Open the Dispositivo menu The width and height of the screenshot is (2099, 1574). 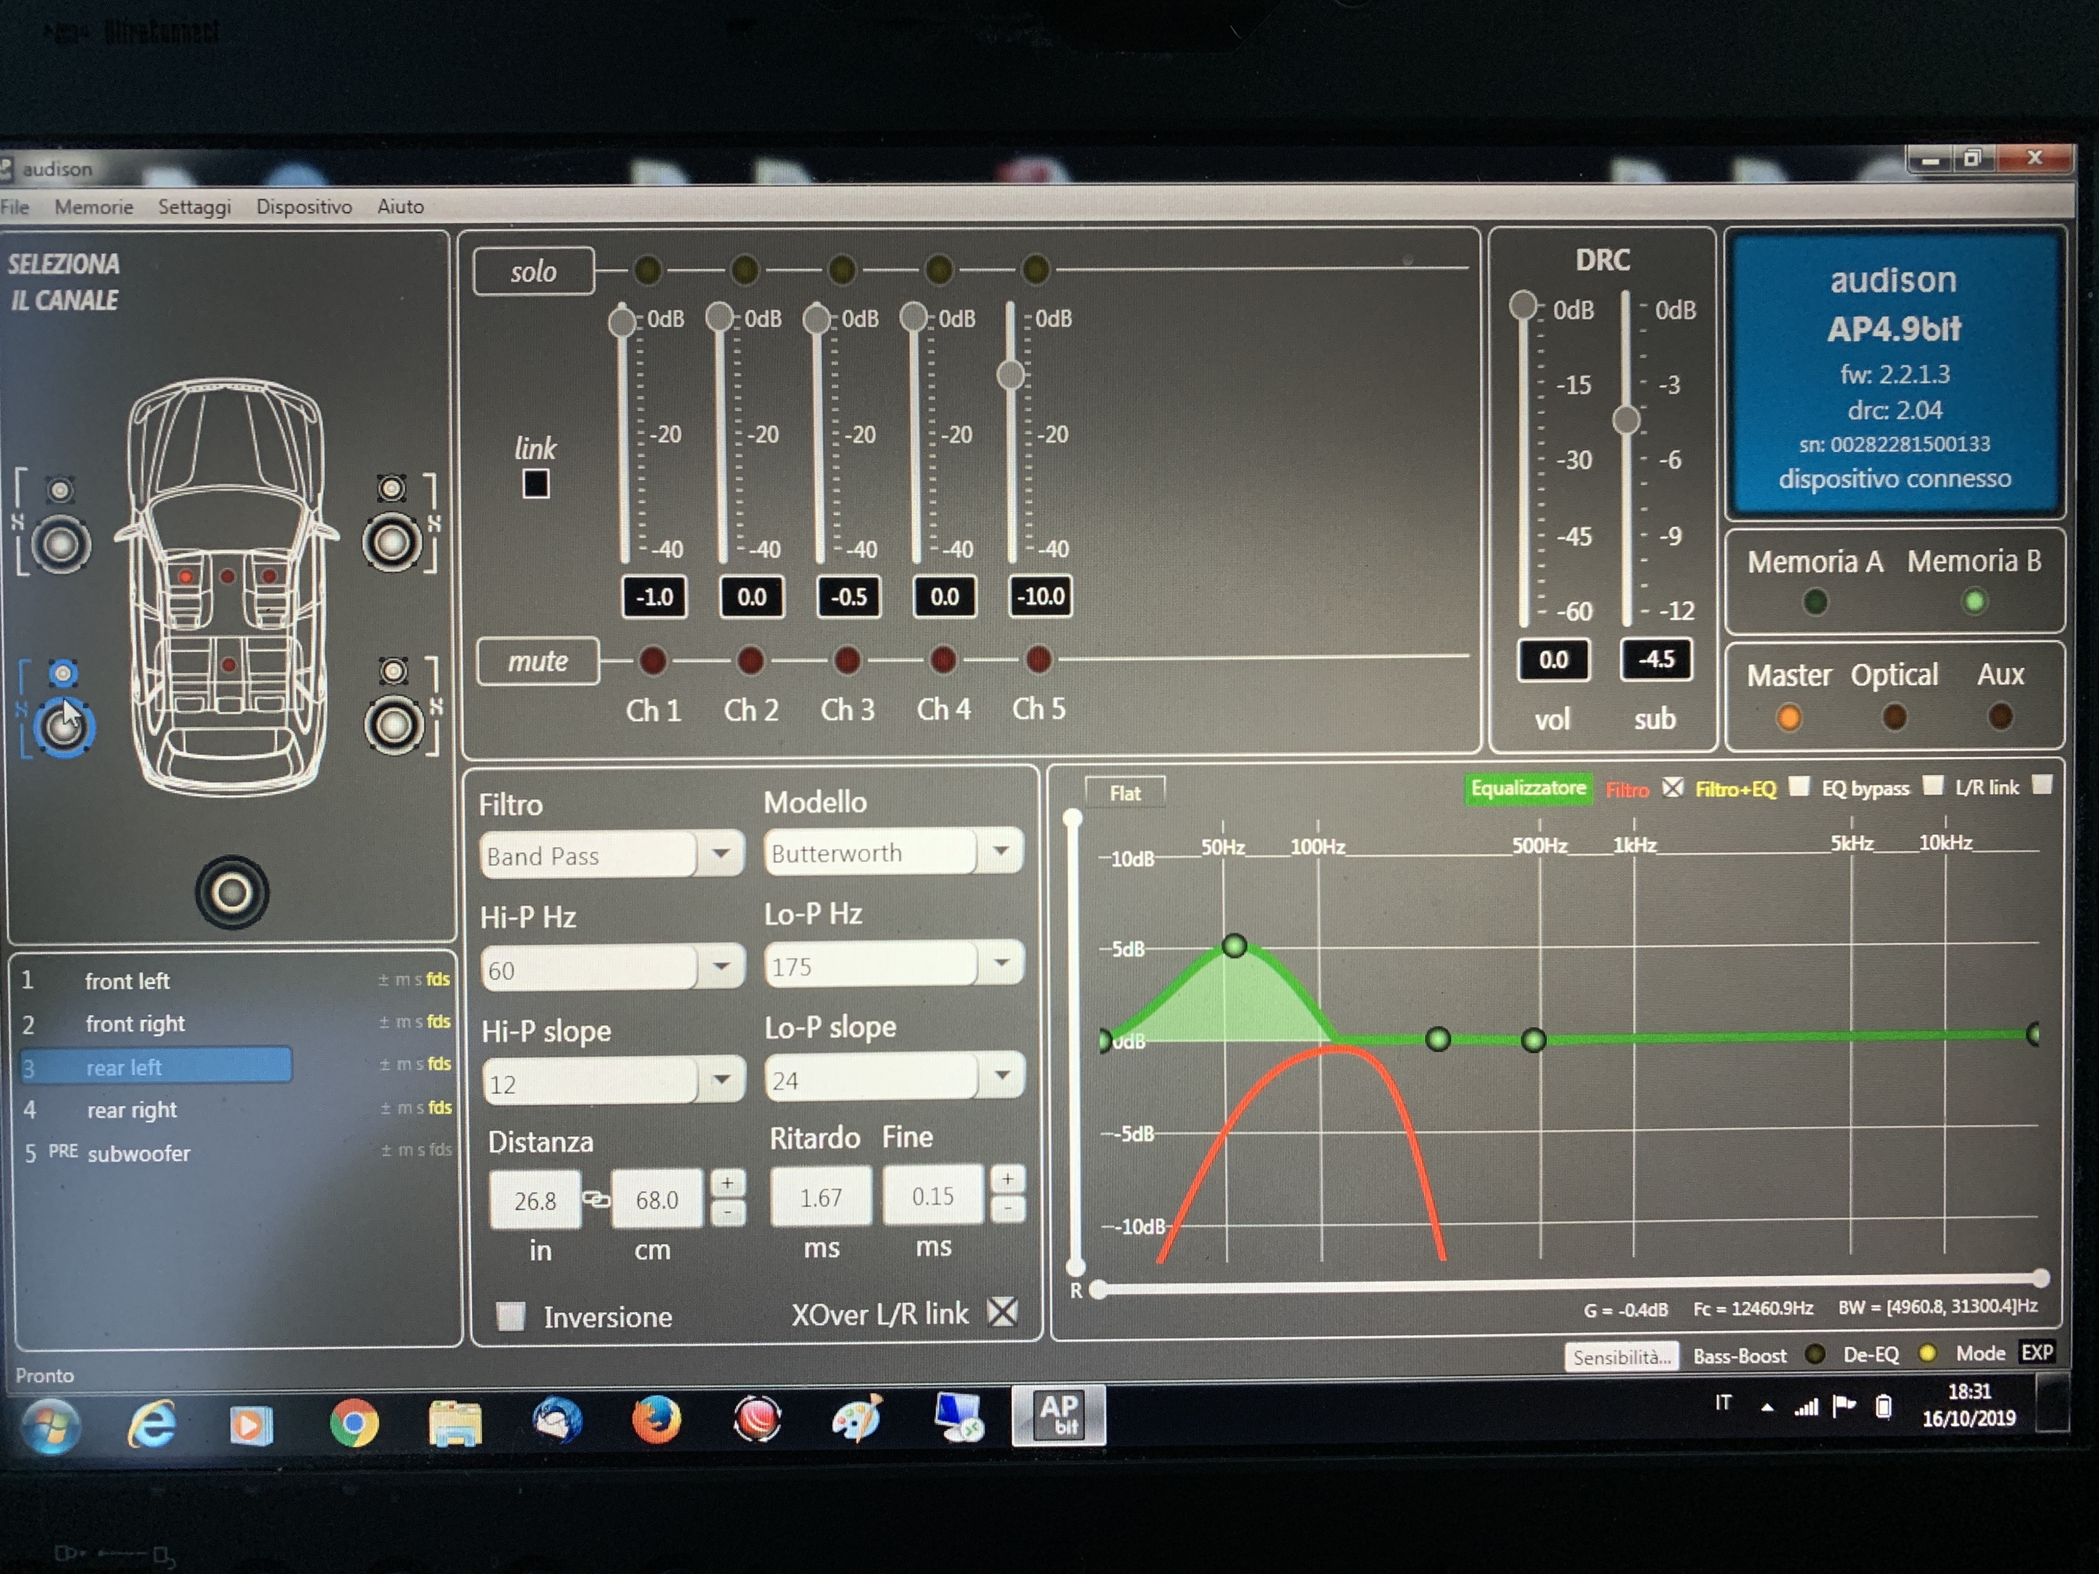point(304,206)
